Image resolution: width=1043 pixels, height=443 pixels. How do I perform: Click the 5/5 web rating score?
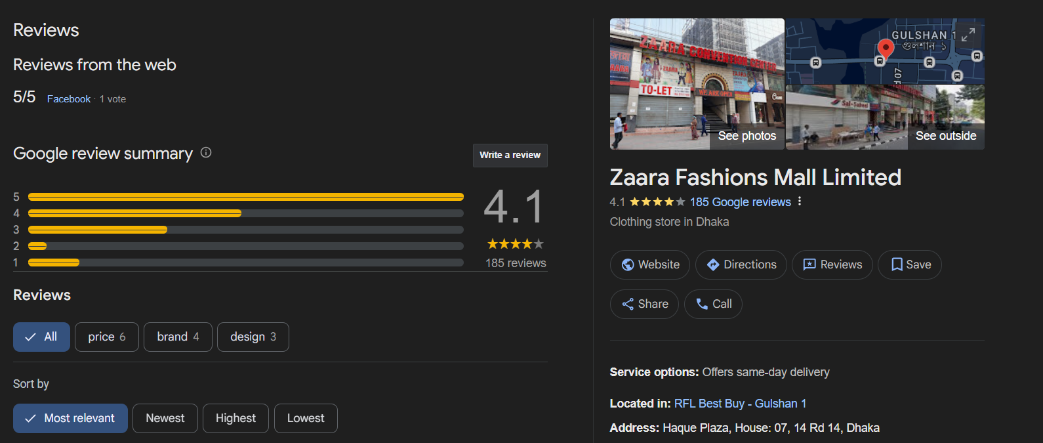pos(24,97)
